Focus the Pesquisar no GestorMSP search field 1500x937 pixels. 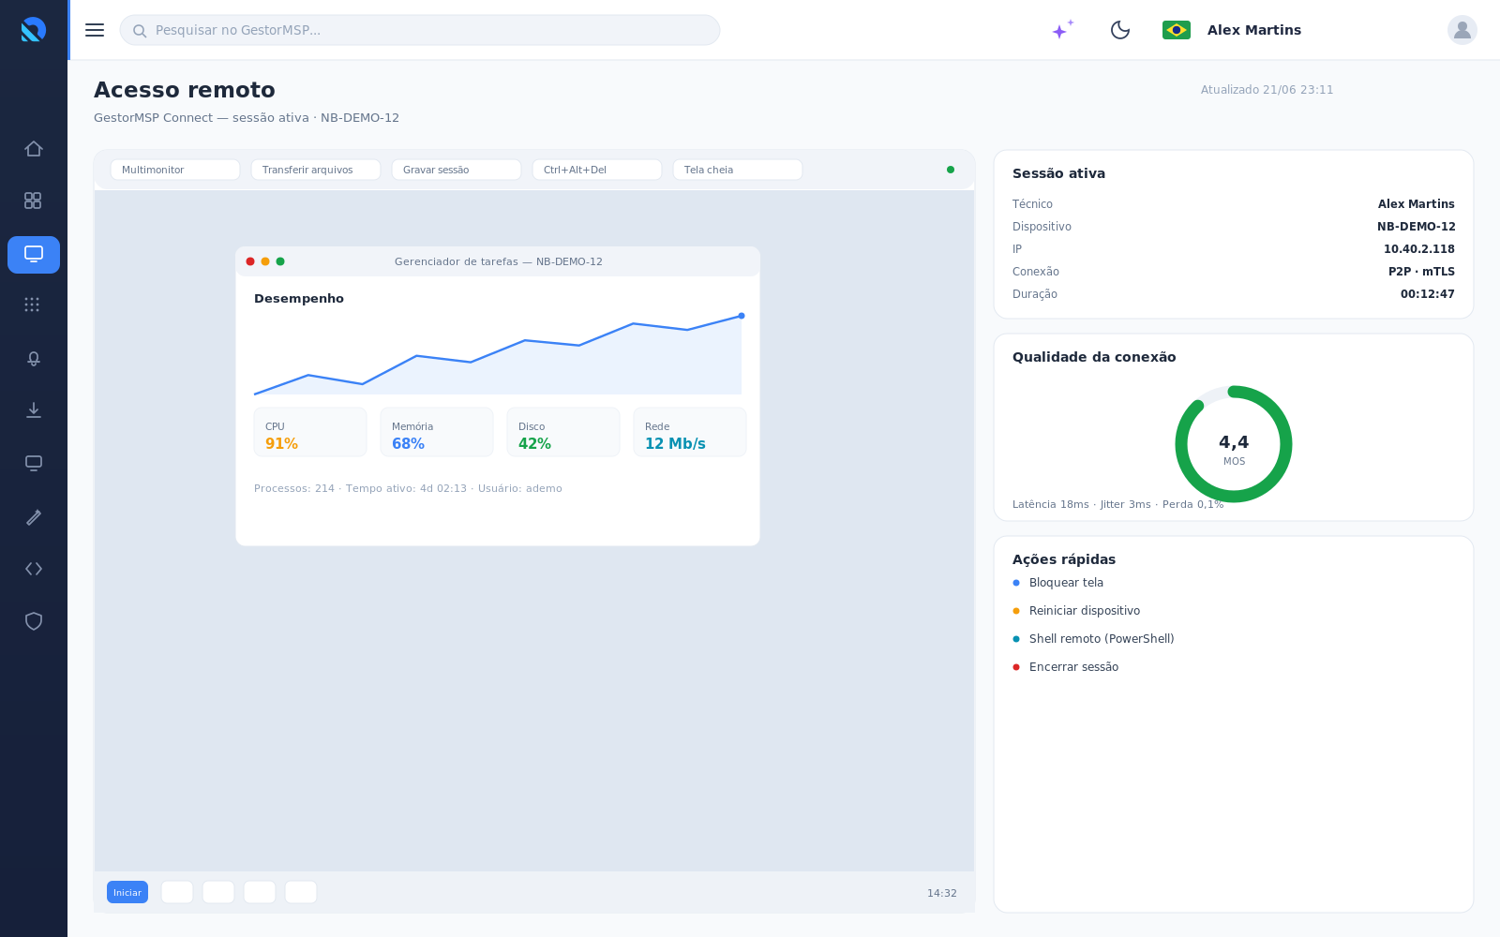pos(420,30)
